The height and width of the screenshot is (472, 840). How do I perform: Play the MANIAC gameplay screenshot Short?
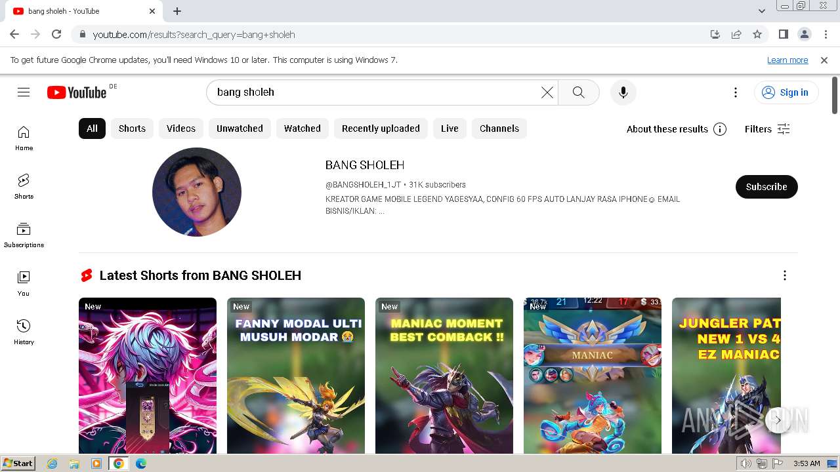click(x=593, y=376)
